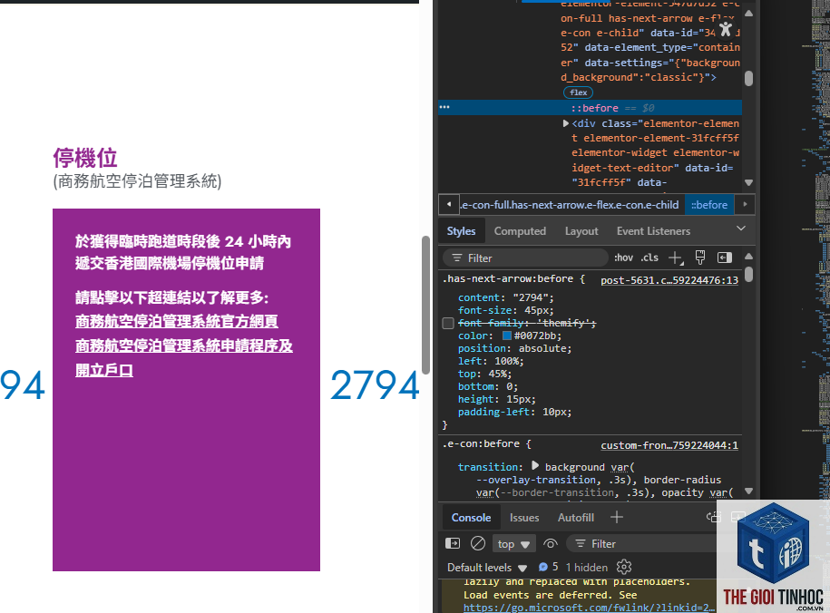Click the top 45% value
The image size is (830, 613).
point(497,374)
